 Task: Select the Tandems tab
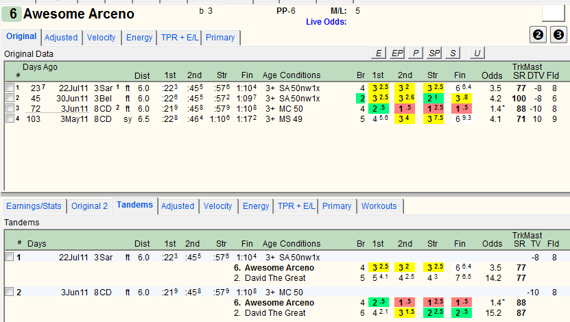click(134, 205)
